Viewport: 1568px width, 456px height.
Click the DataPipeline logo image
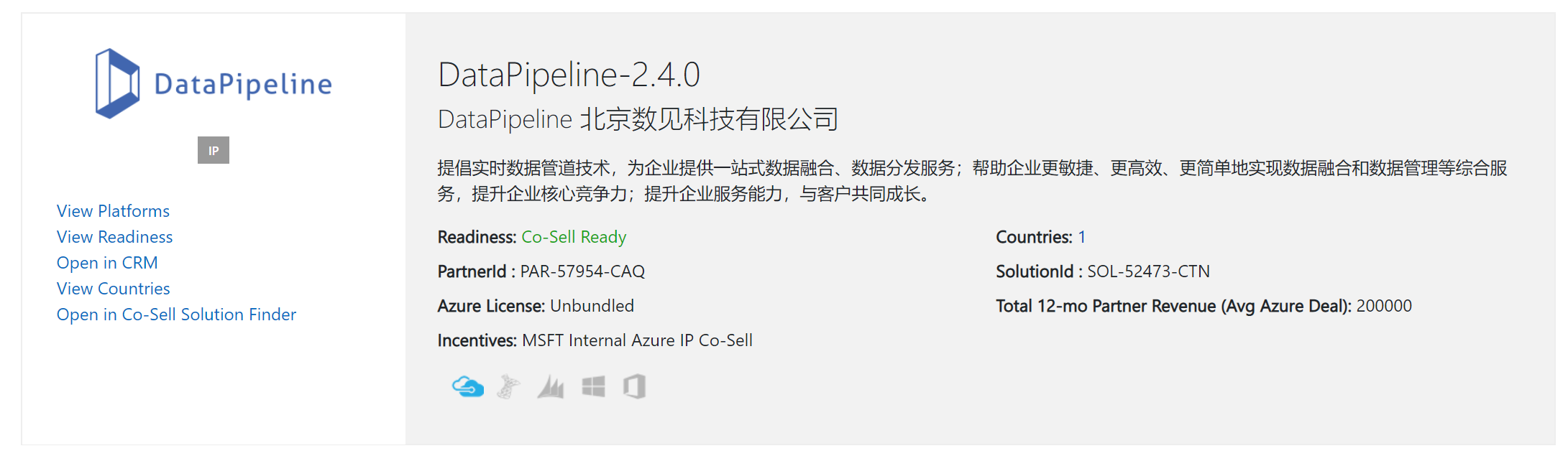coord(214,83)
